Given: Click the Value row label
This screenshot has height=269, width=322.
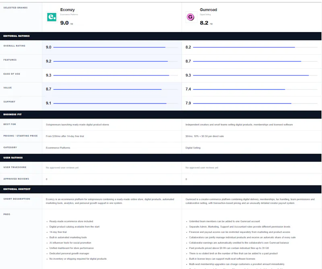Looking at the screenshot, I should click(x=8, y=88).
